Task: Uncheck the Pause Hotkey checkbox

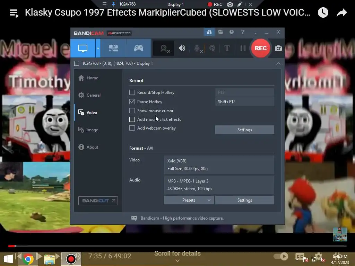Action: click(x=132, y=101)
